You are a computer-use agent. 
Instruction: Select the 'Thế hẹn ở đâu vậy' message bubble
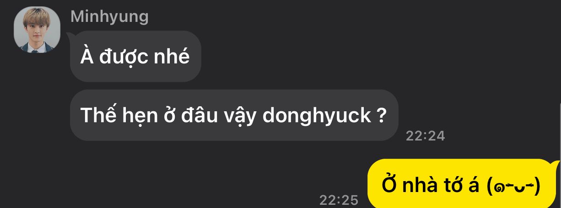(x=234, y=115)
